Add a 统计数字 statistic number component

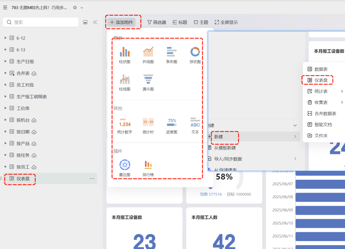pos(125,125)
